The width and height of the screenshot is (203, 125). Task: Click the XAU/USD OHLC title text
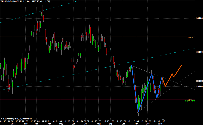[x=25, y=1]
